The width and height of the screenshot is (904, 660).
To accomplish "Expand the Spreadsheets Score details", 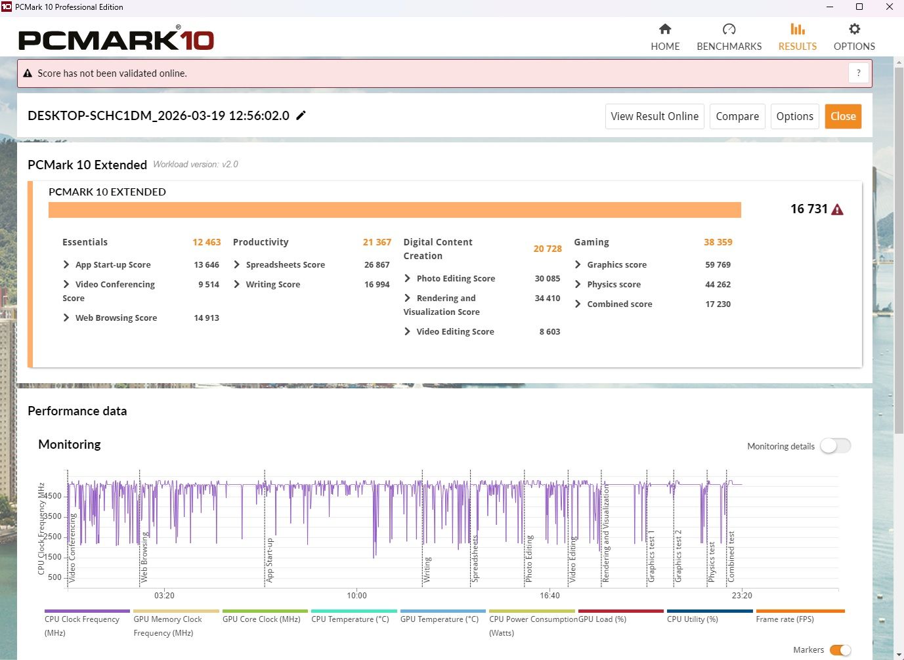I will coord(237,264).
